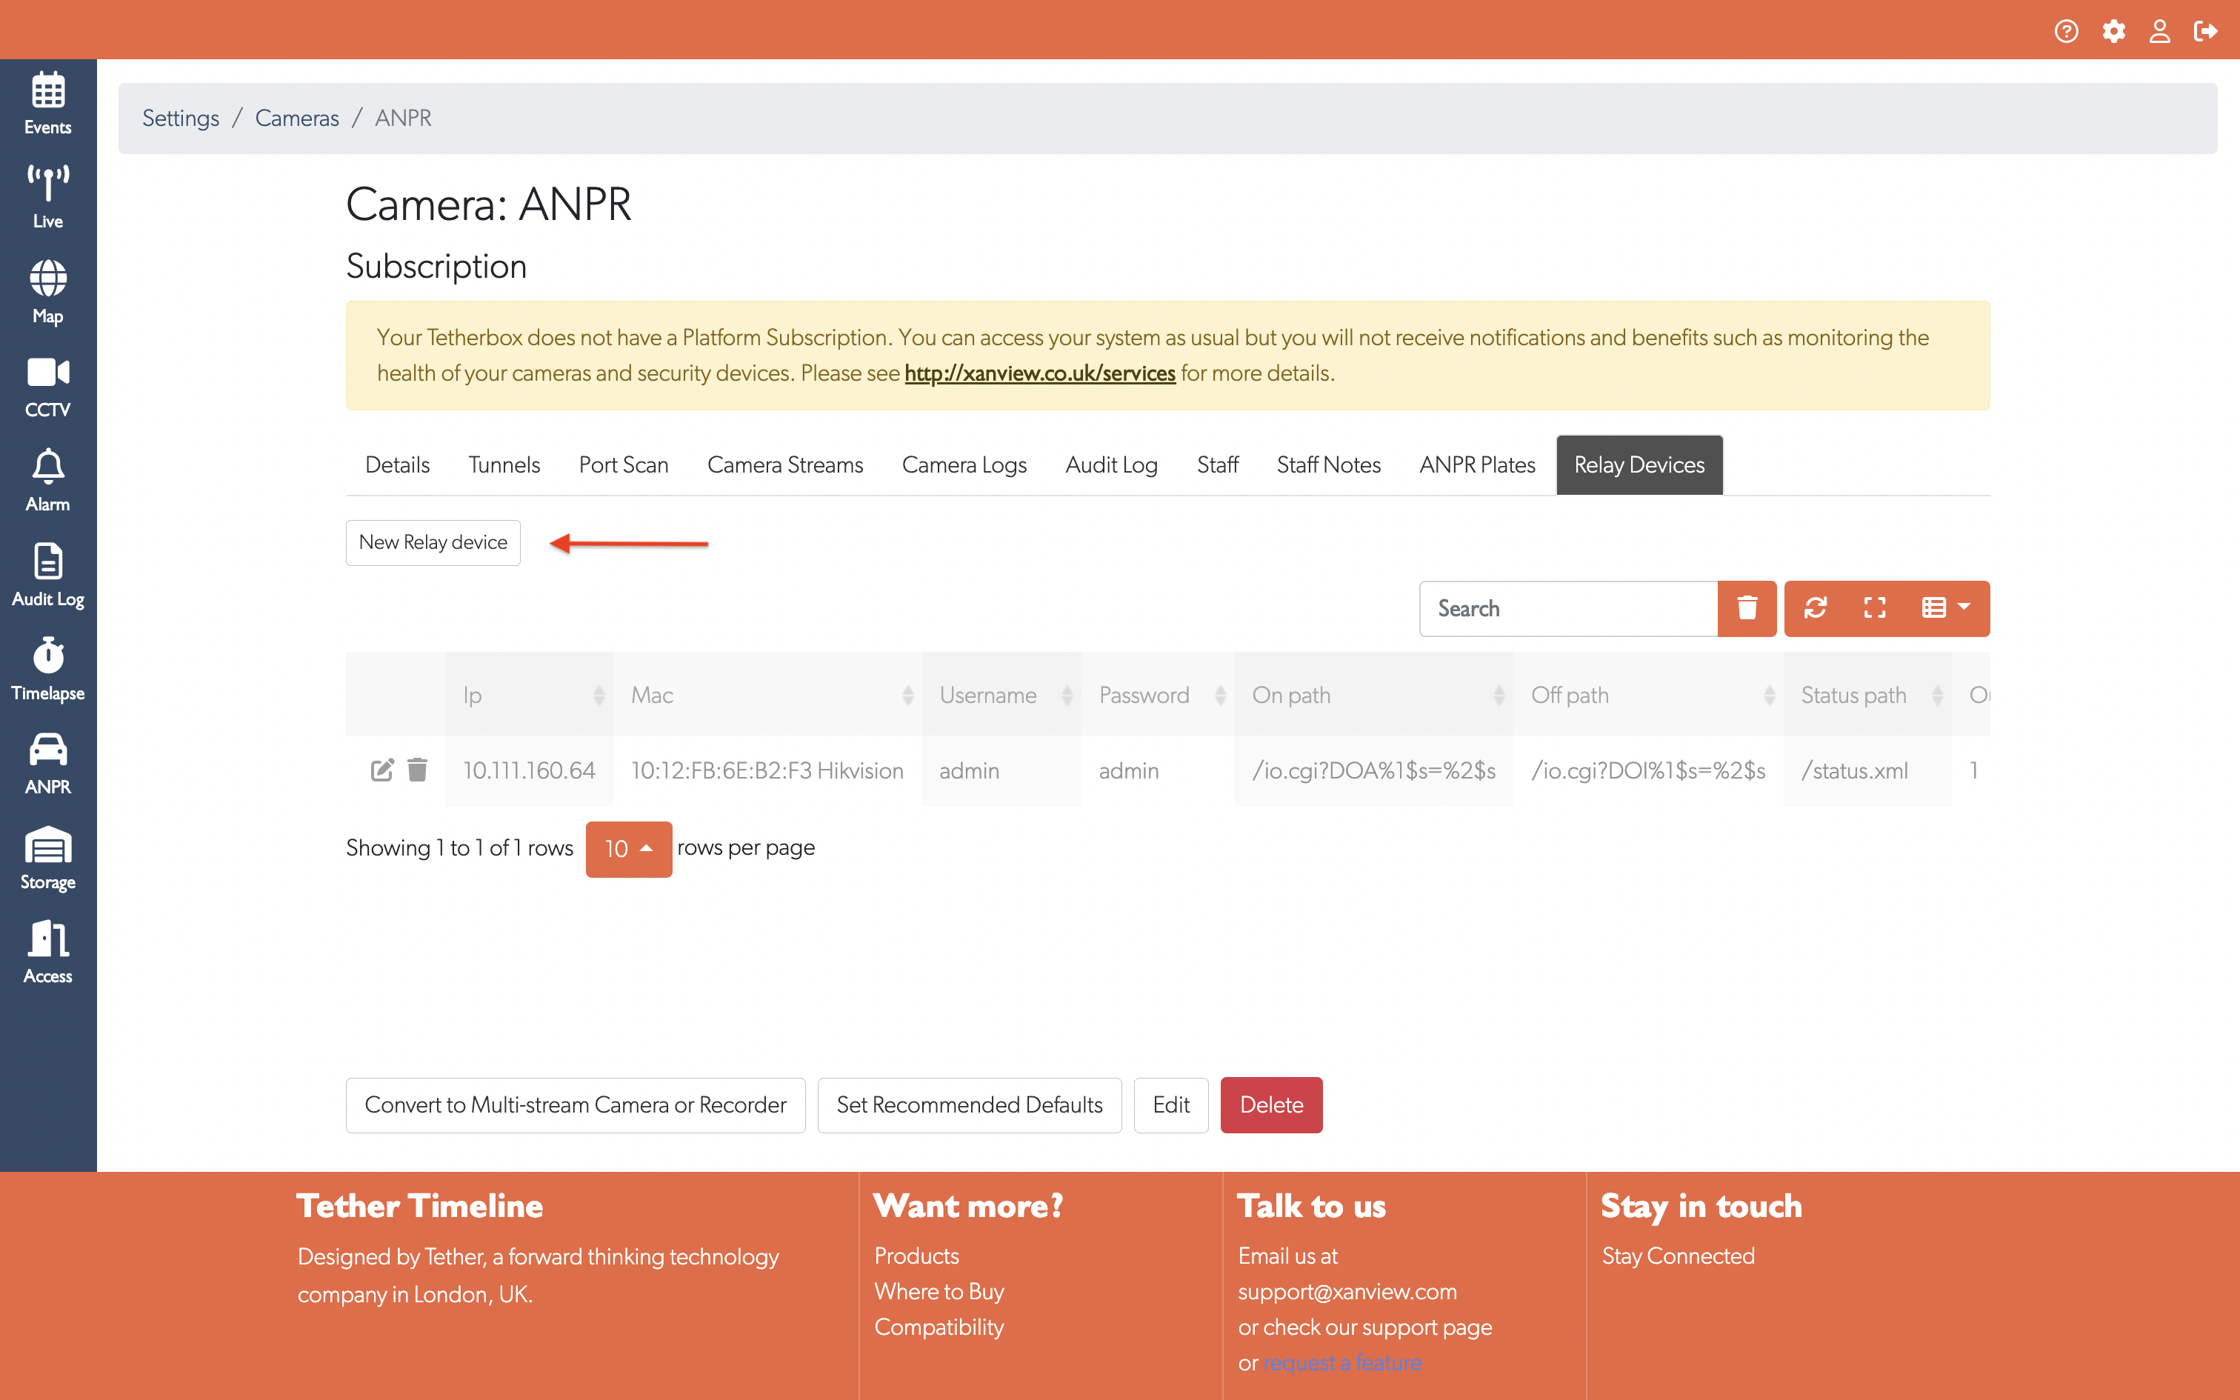Click the red Delete button
Image resolution: width=2240 pixels, height=1400 pixels.
coord(1271,1104)
